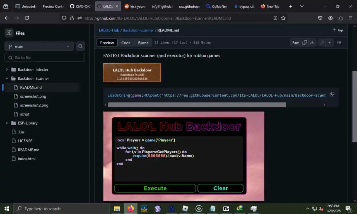The height and width of the screenshot is (214, 357).
Task: Click the site padlock icon
Action: pyautogui.click(x=72, y=18)
